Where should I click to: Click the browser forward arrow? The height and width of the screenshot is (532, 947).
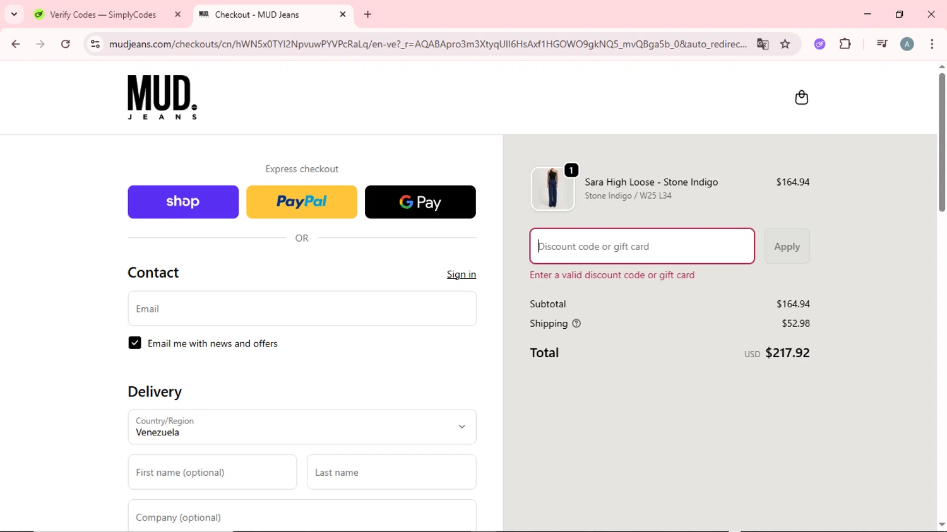(40, 44)
